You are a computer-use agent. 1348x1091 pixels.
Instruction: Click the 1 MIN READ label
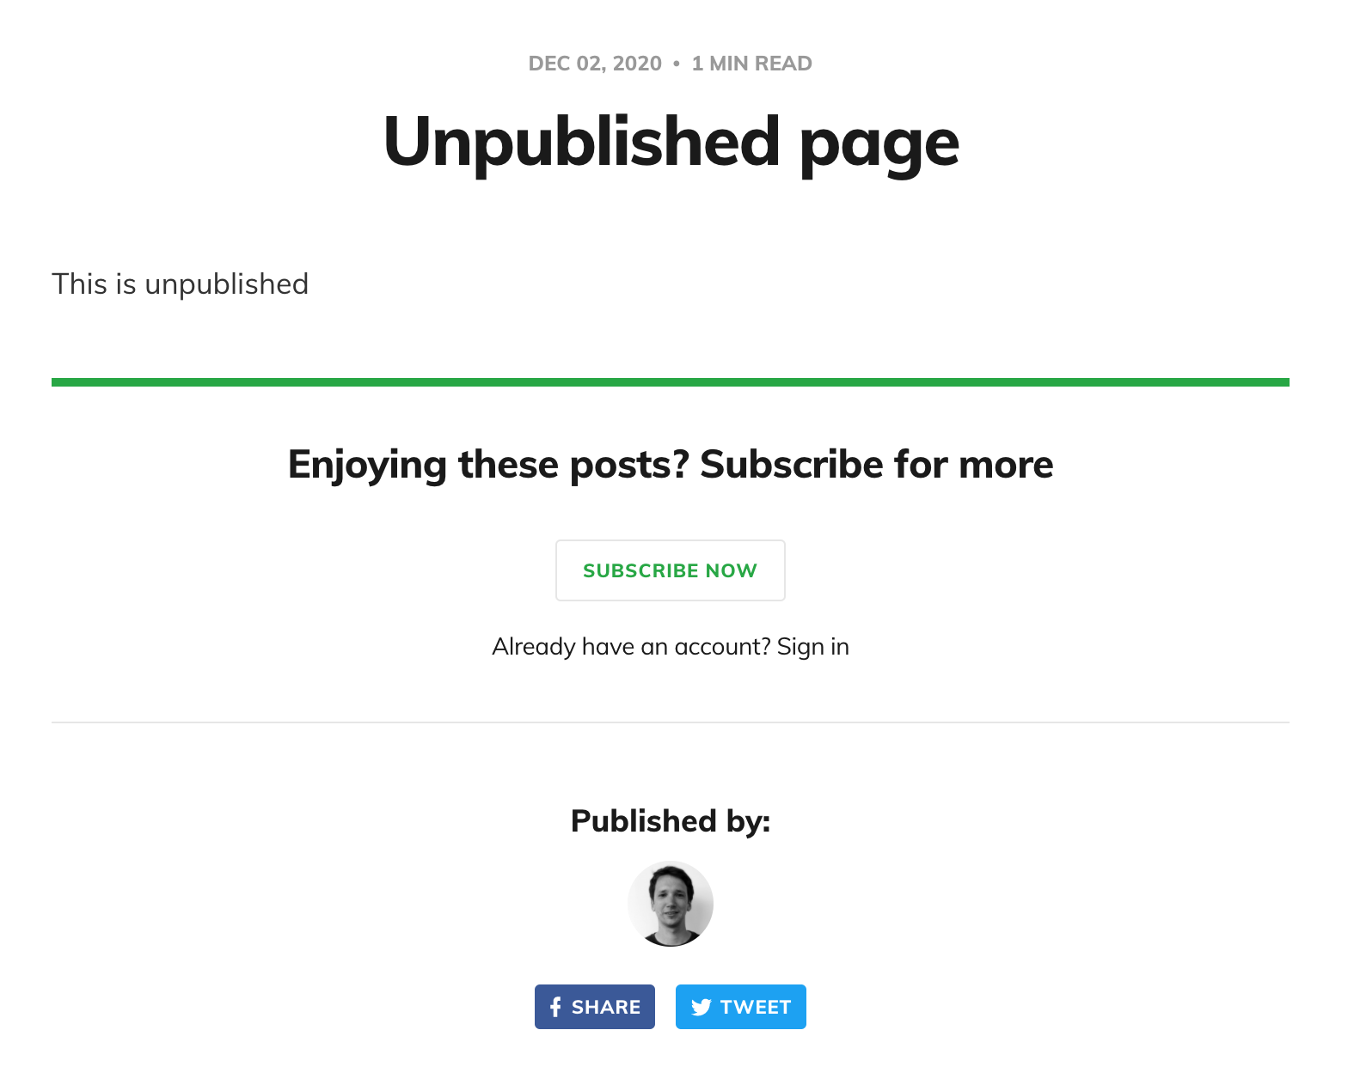751,63
